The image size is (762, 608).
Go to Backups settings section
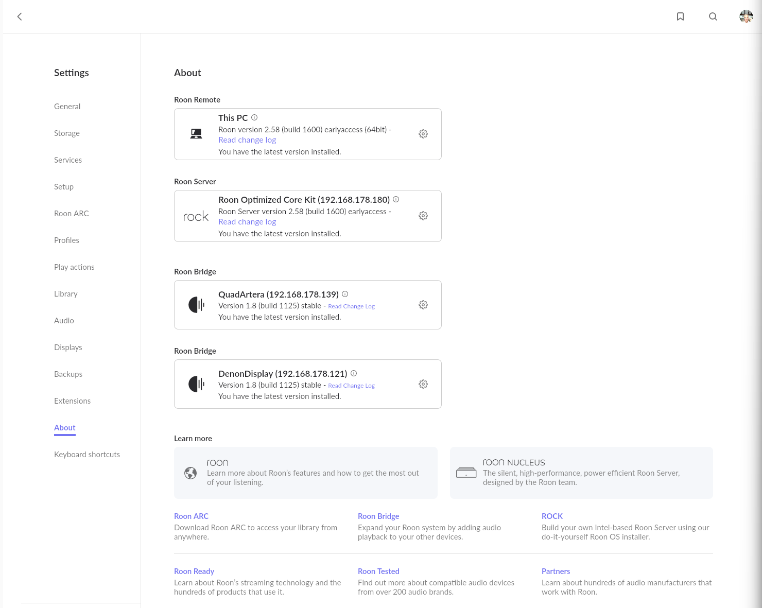(68, 374)
